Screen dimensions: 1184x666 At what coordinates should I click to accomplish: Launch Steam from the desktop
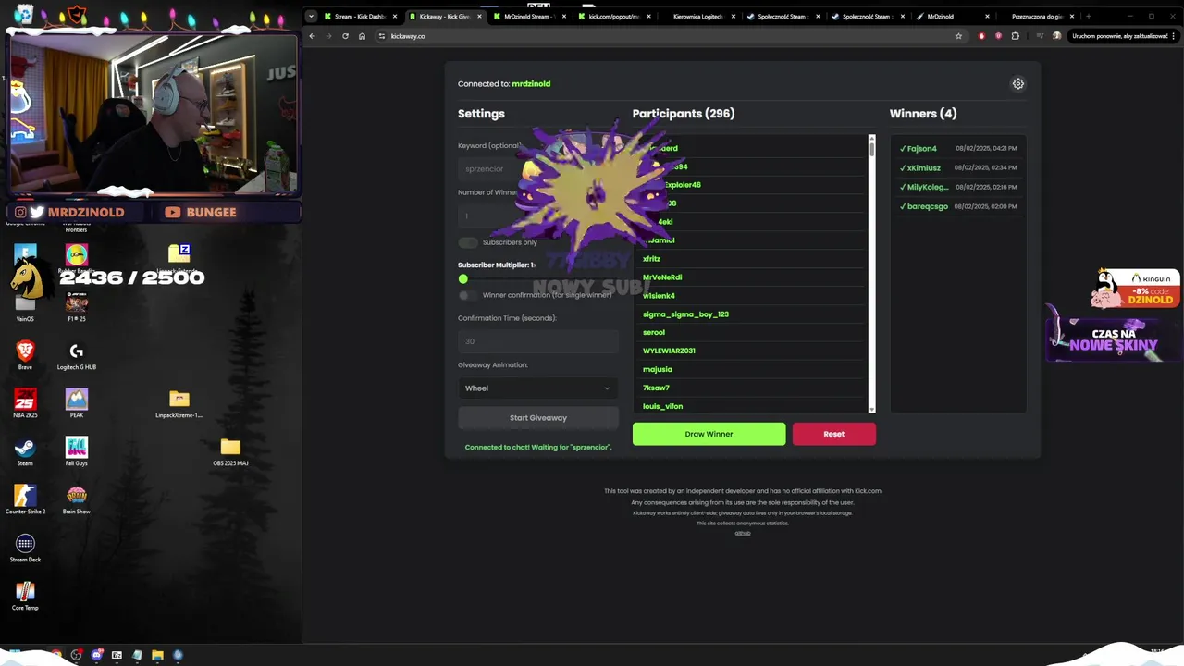tap(25, 451)
